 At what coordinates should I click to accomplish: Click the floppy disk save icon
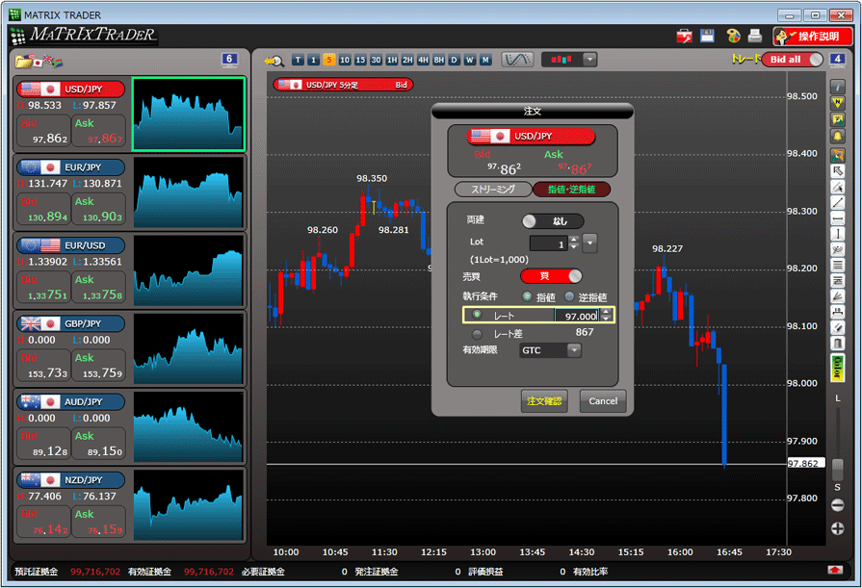tap(707, 36)
